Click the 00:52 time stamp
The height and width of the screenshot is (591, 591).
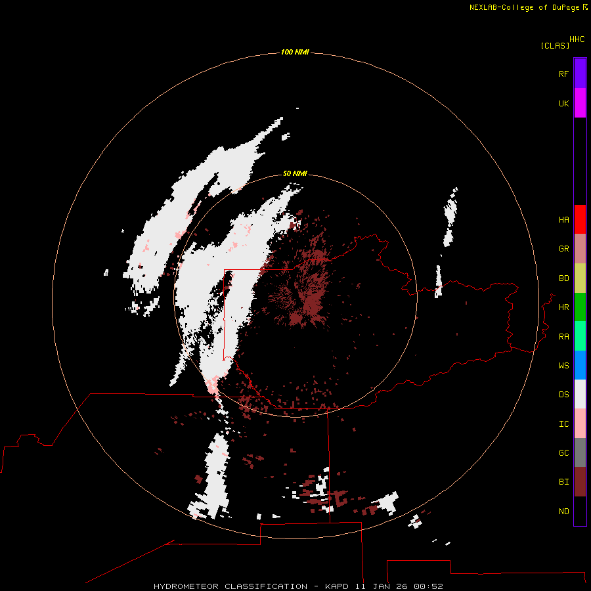(428, 586)
